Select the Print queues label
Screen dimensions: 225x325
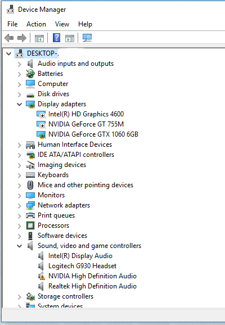click(x=56, y=215)
